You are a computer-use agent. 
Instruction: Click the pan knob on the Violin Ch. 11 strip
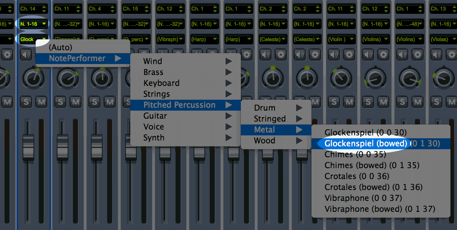tap(341, 78)
